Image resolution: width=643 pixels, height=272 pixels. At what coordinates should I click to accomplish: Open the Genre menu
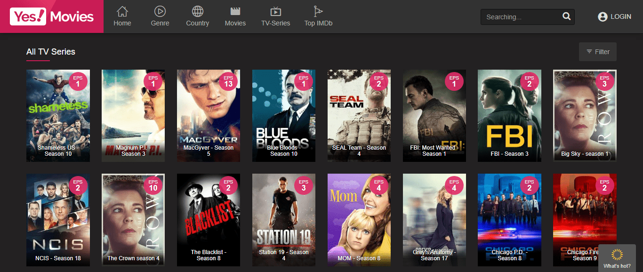(160, 16)
